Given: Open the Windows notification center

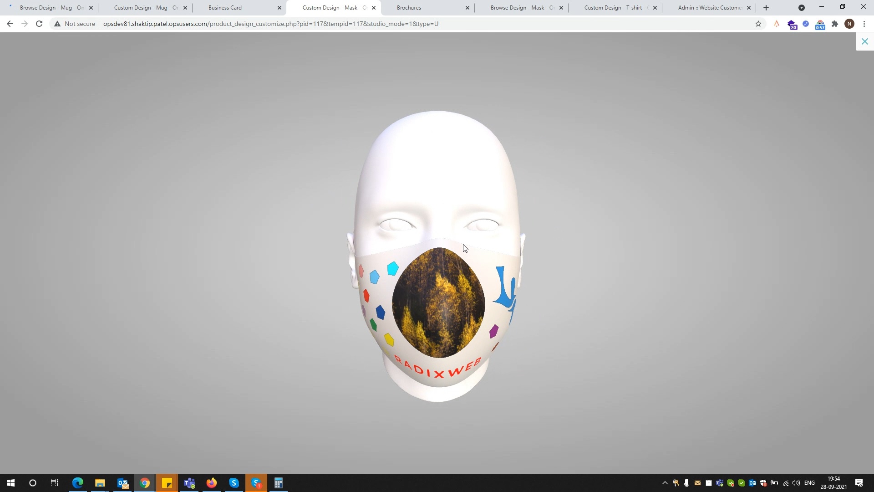Looking at the screenshot, I should [859, 483].
